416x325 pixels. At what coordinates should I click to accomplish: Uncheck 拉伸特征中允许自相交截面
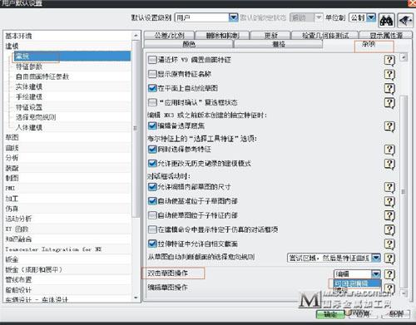coord(152,244)
